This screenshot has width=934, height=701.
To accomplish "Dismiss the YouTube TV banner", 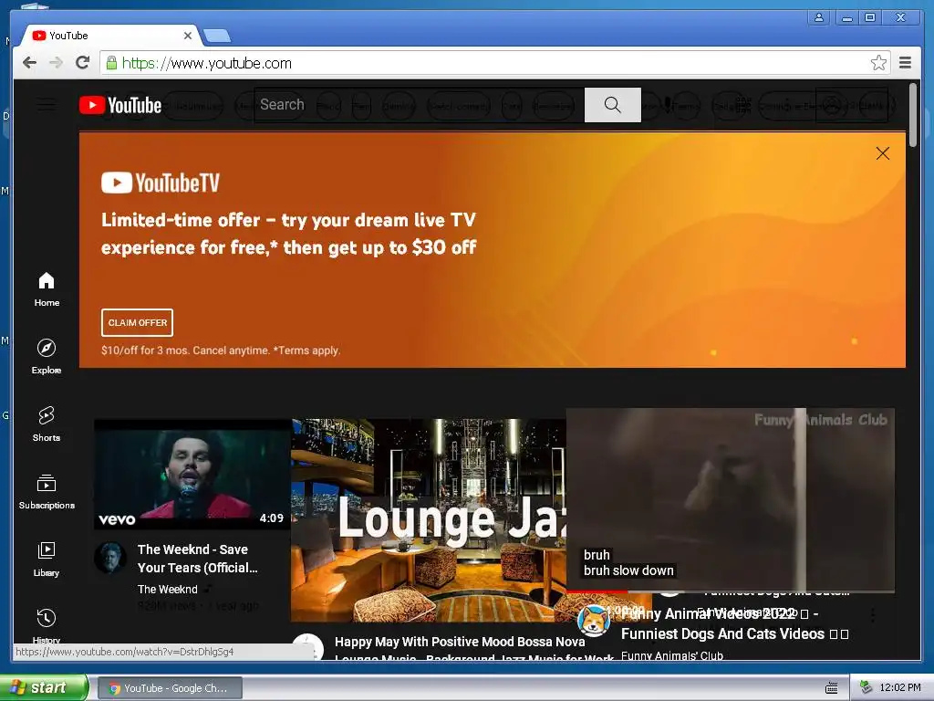I will pyautogui.click(x=883, y=153).
